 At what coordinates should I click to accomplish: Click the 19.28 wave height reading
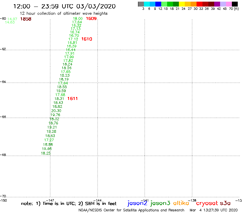tap(51, 131)
